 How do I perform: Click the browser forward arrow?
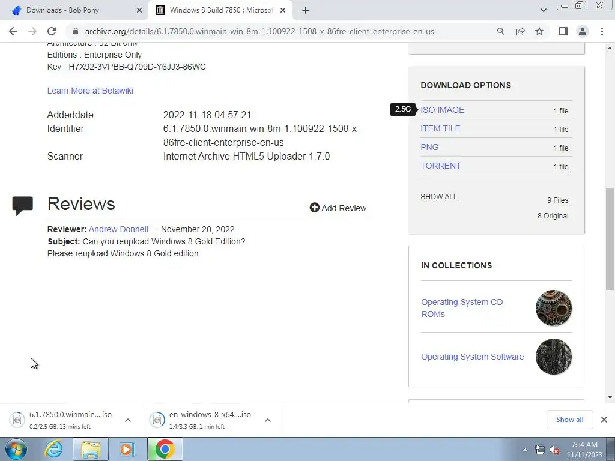(32, 31)
